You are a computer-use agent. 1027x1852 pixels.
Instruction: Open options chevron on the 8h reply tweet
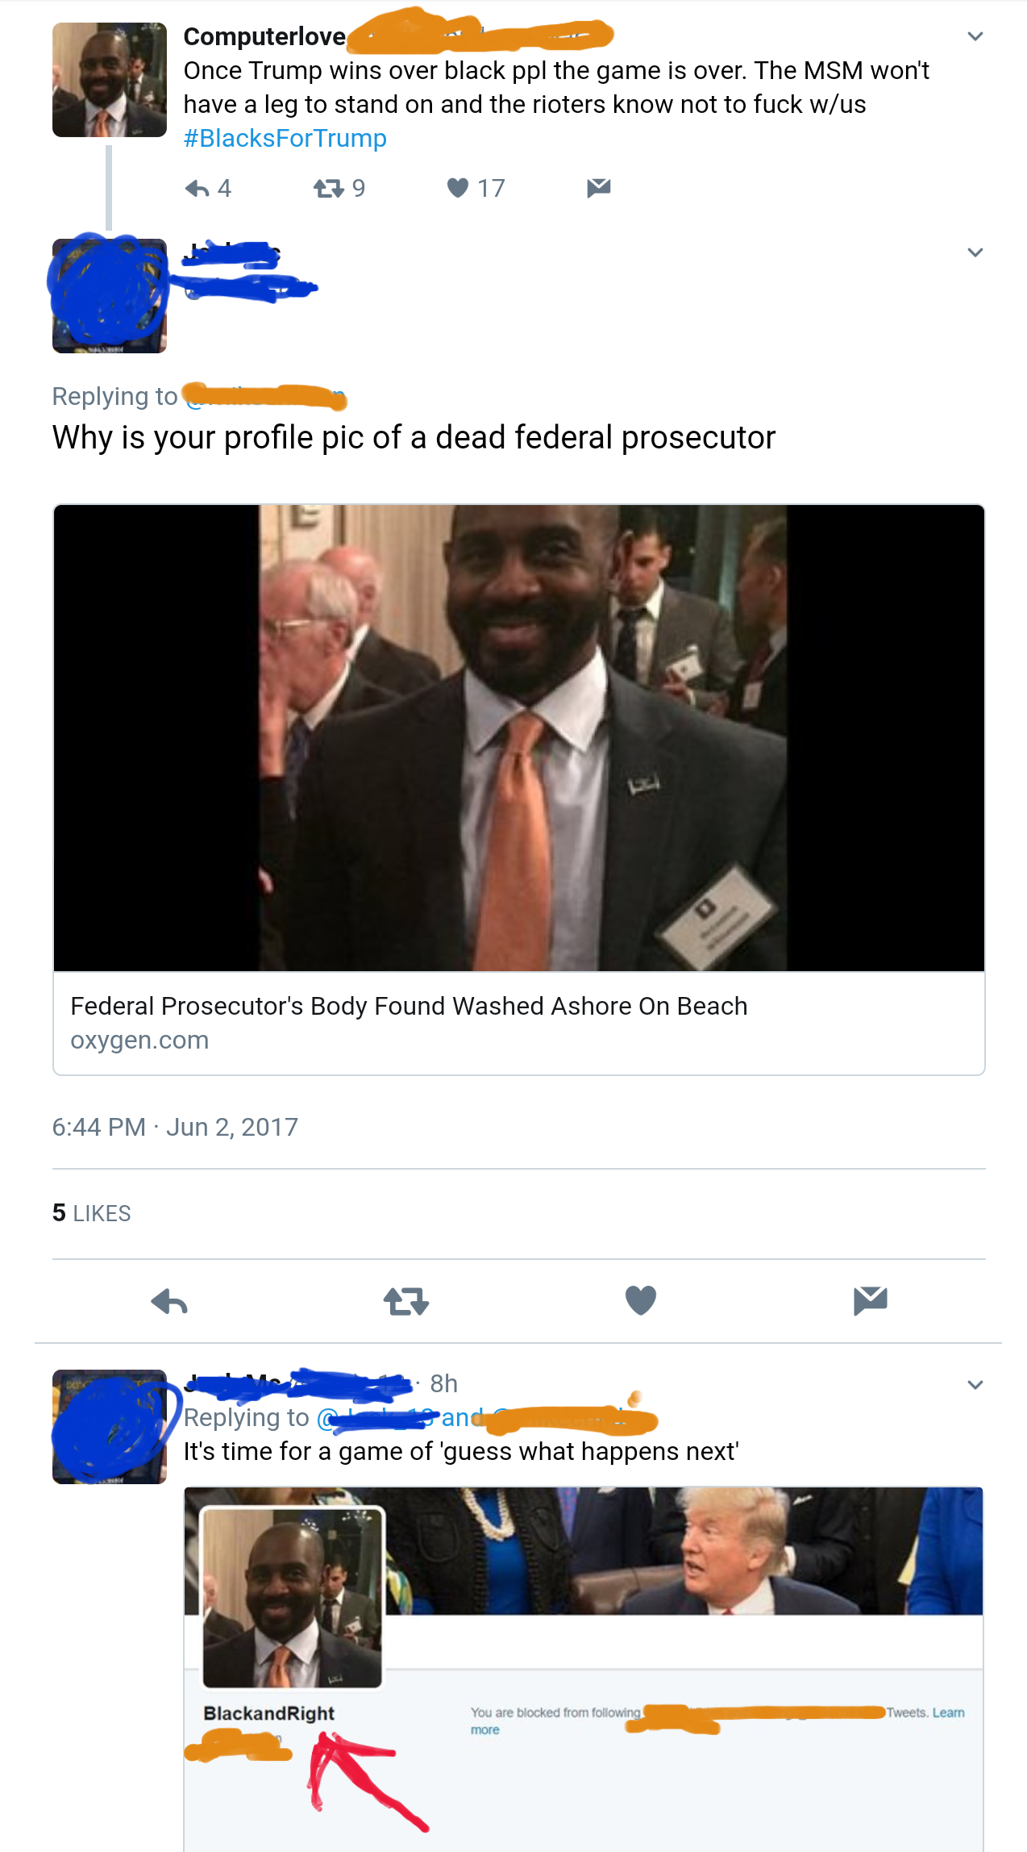pyautogui.click(x=975, y=1385)
